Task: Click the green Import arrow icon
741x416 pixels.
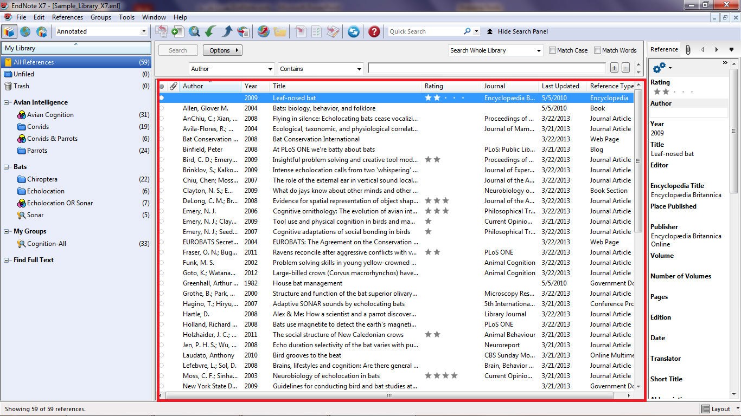Action: [210, 31]
